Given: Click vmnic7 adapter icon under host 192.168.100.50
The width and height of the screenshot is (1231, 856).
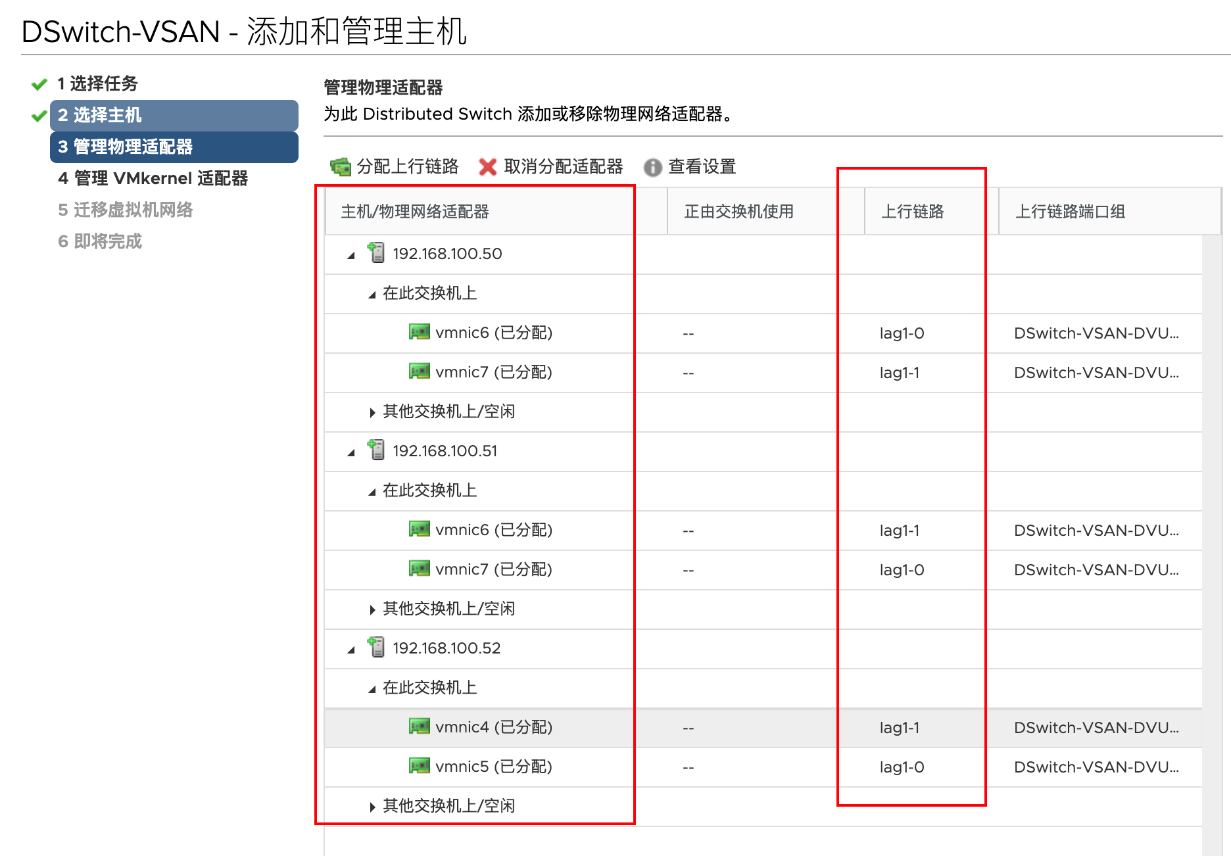Looking at the screenshot, I should [x=420, y=371].
